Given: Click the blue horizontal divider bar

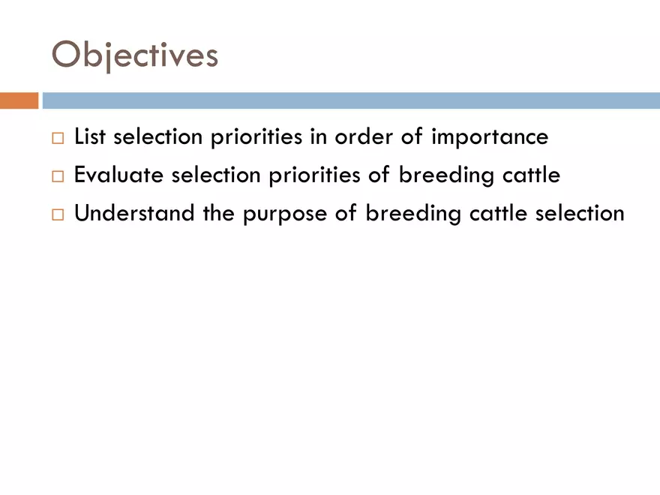Looking at the screenshot, I should [x=350, y=100].
